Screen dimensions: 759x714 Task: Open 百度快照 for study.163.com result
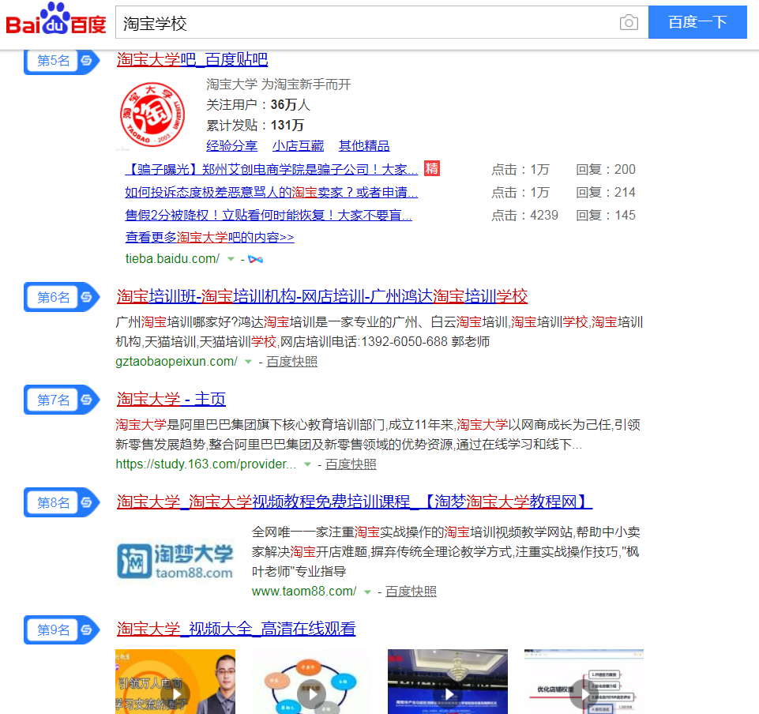tap(351, 464)
